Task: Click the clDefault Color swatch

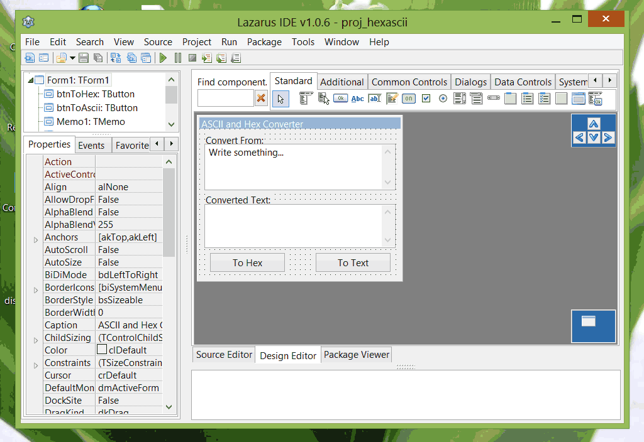Action: (x=102, y=349)
